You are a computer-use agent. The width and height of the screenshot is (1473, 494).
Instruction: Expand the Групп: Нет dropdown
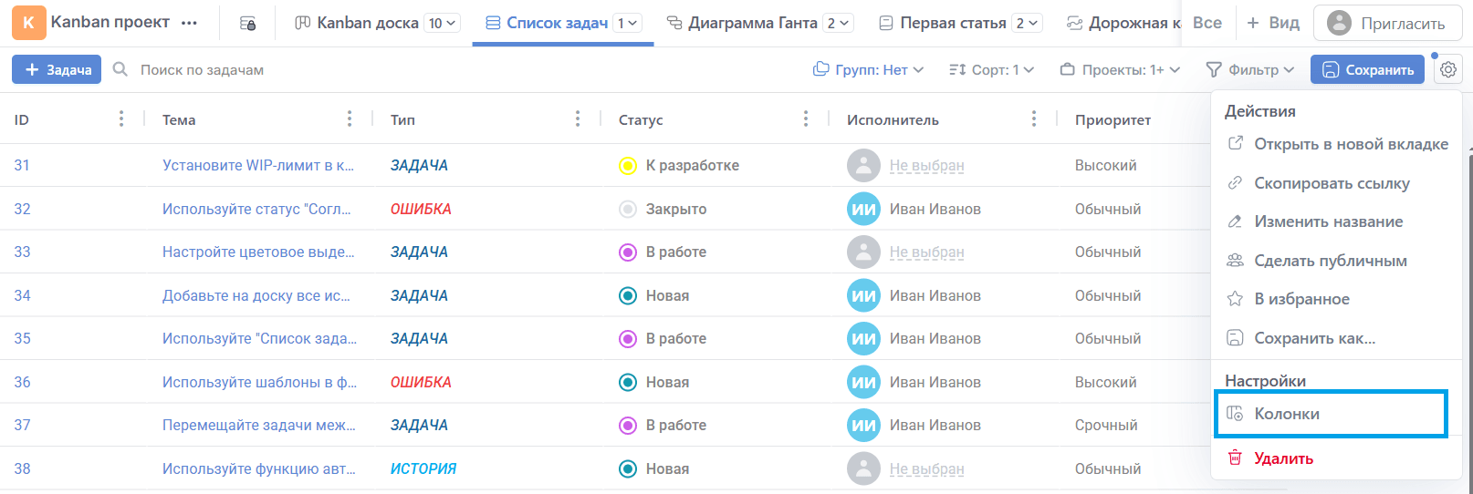pyautogui.click(x=869, y=69)
